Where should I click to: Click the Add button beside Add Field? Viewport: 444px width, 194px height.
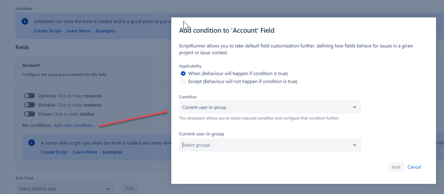(x=129, y=188)
